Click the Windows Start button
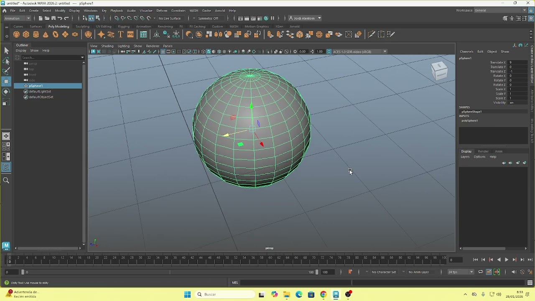Screen dimensions: 535x301 pyautogui.click(x=187, y=295)
